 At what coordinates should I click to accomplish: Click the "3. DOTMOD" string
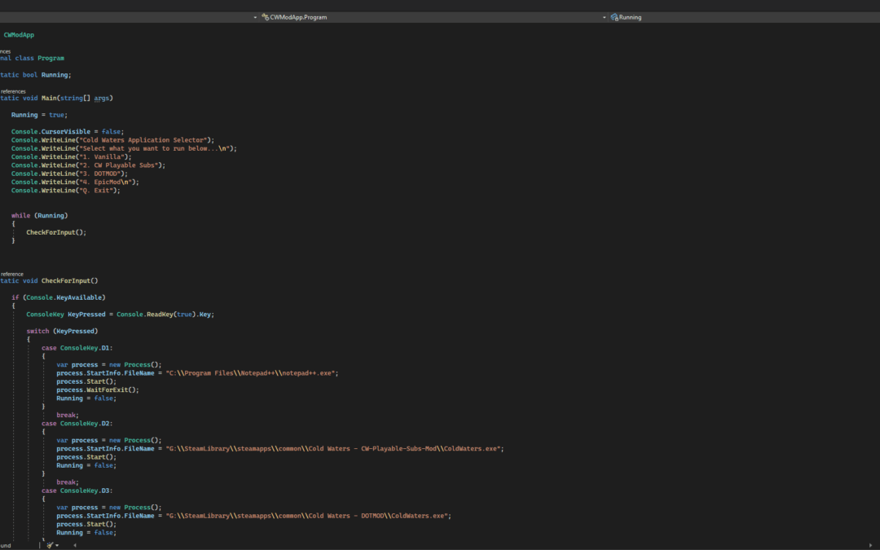click(100, 174)
